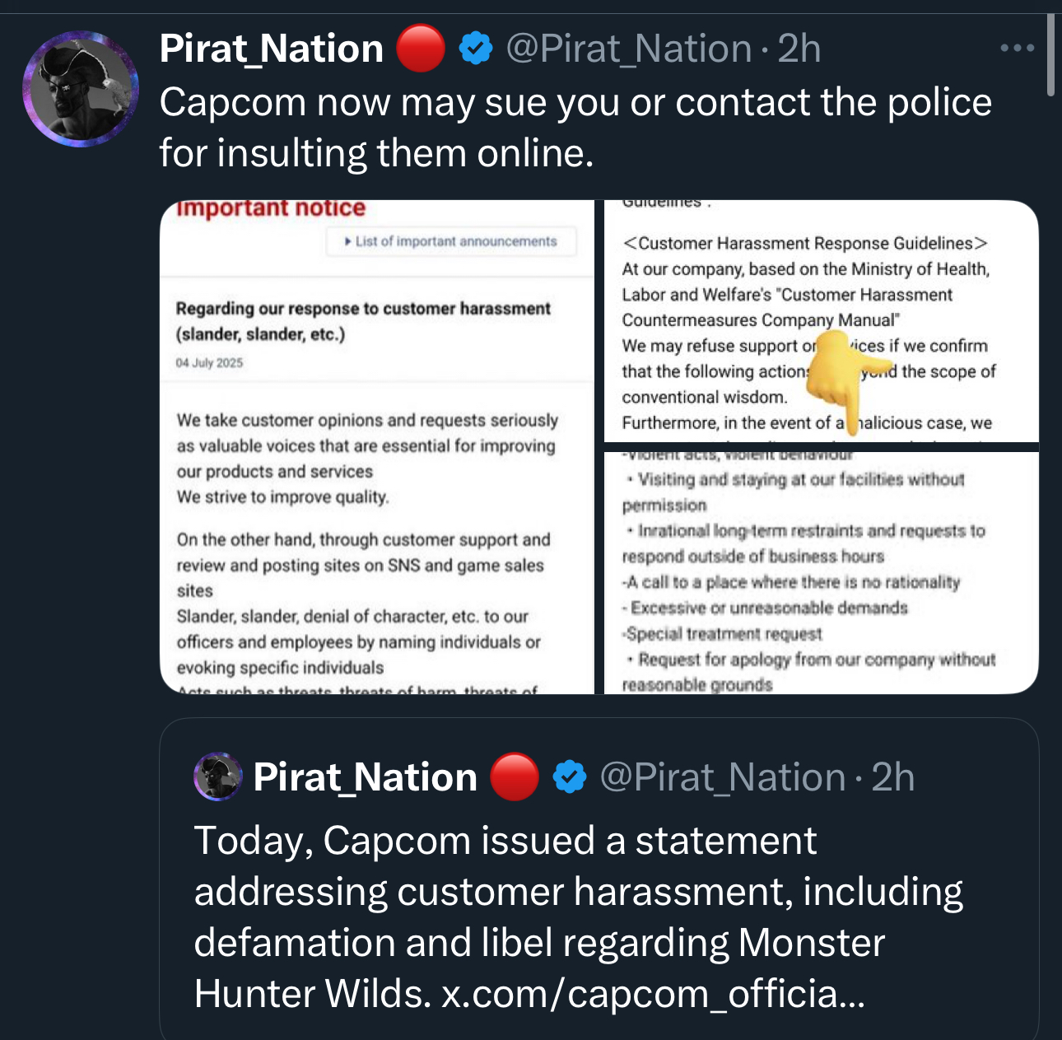Open the 'Important notice' screenshot image
The height and width of the screenshot is (1040, 1062).
377,447
